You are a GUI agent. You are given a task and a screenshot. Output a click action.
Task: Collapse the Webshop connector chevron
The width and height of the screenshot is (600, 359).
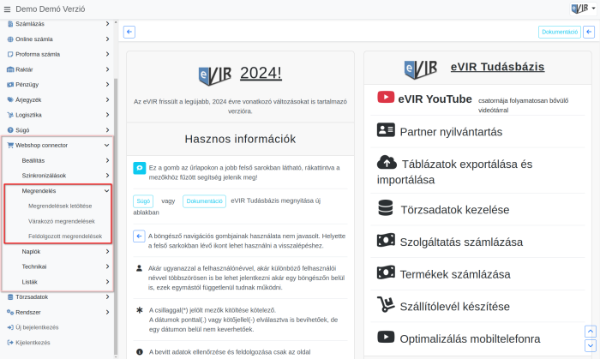point(107,146)
